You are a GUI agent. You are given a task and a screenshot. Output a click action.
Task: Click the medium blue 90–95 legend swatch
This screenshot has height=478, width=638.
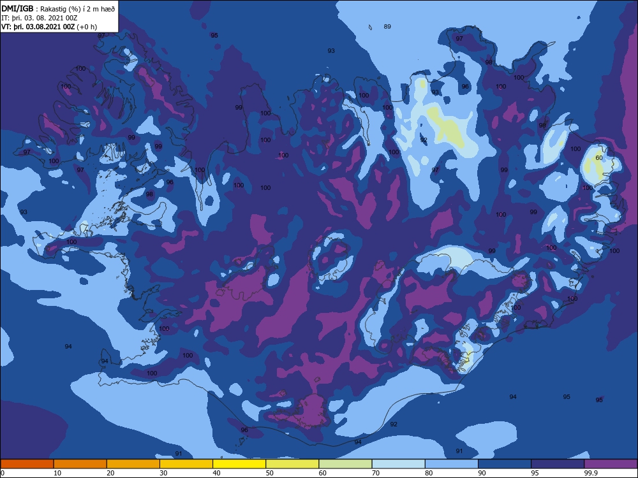click(505, 464)
